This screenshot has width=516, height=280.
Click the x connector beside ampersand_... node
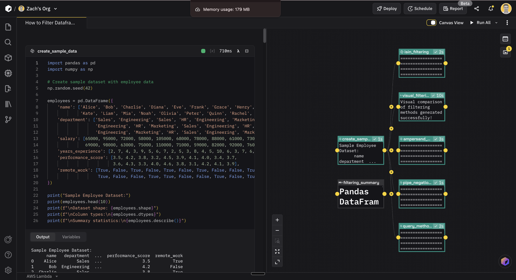click(x=391, y=150)
